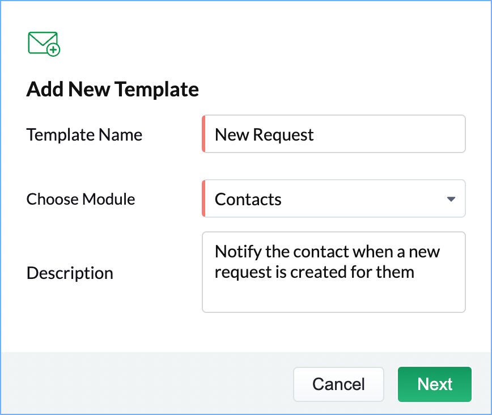492x415 pixels.
Task: Select the Contacts value in module combo box
Action: [x=248, y=200]
